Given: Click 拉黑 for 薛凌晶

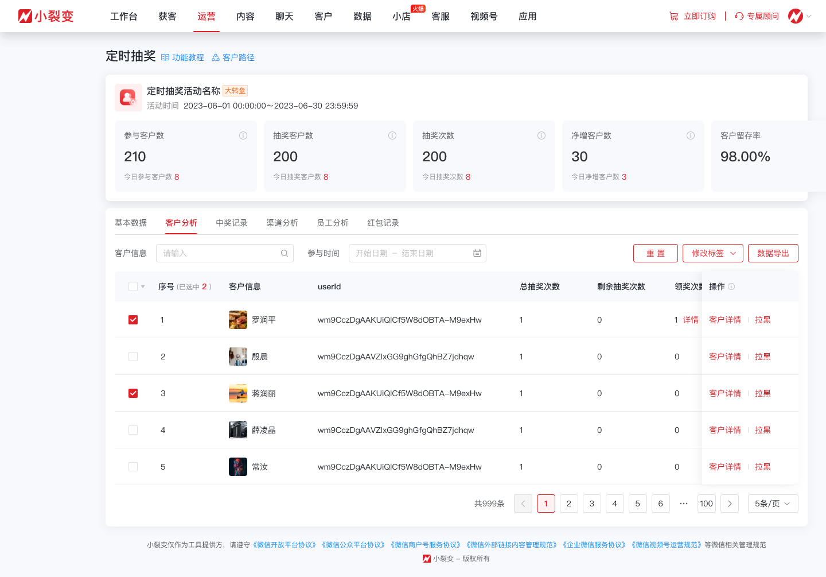Looking at the screenshot, I should tap(763, 430).
